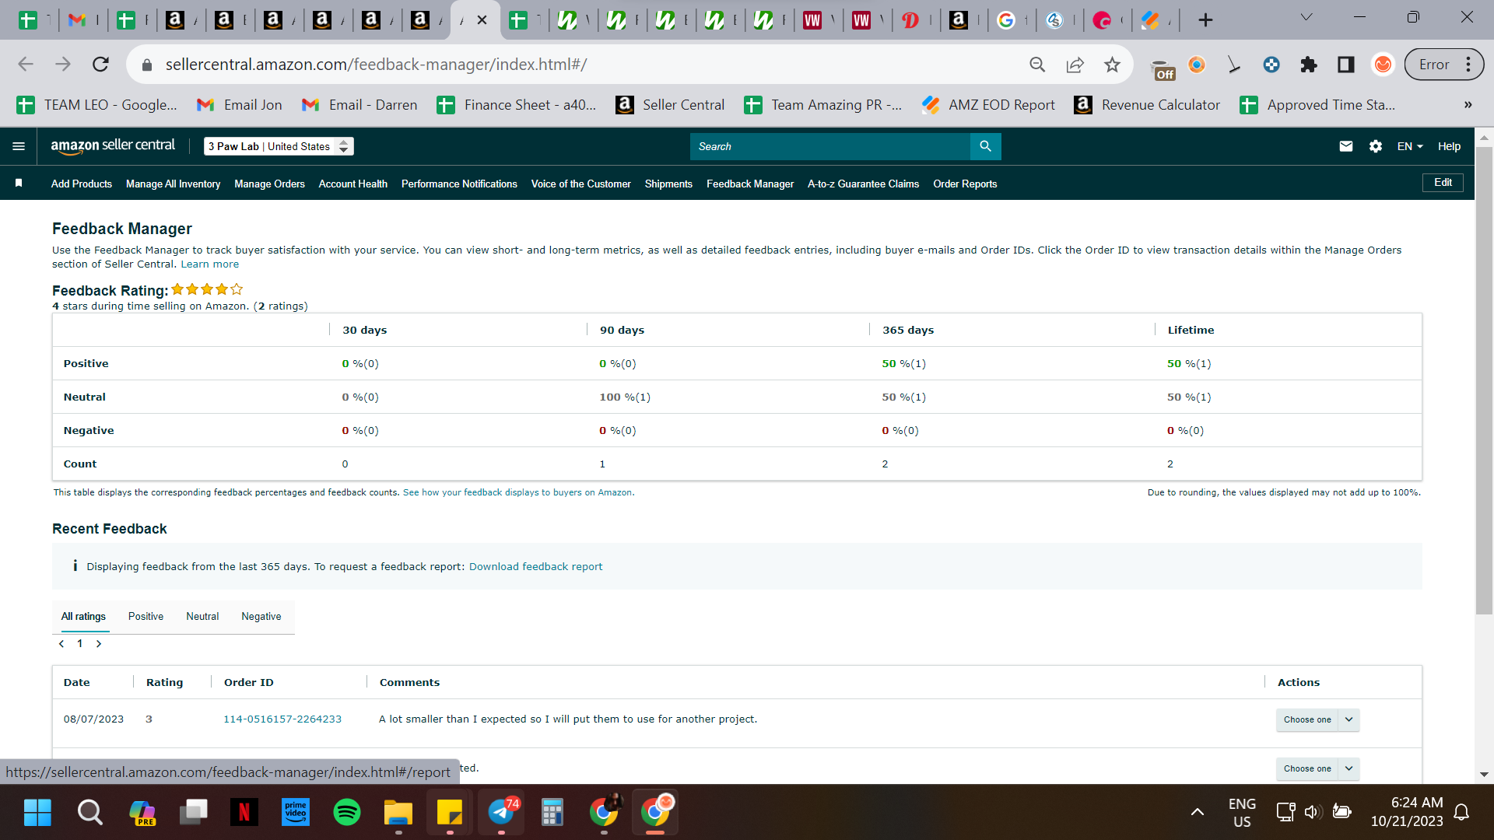The height and width of the screenshot is (840, 1494).
Task: Open how feedback displays to buyers link
Action: (x=517, y=492)
